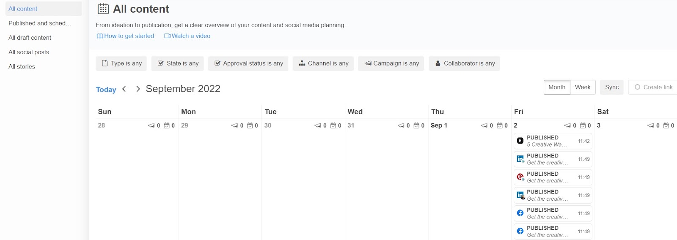Open the Type is any filter
677x240 pixels.
click(x=121, y=63)
